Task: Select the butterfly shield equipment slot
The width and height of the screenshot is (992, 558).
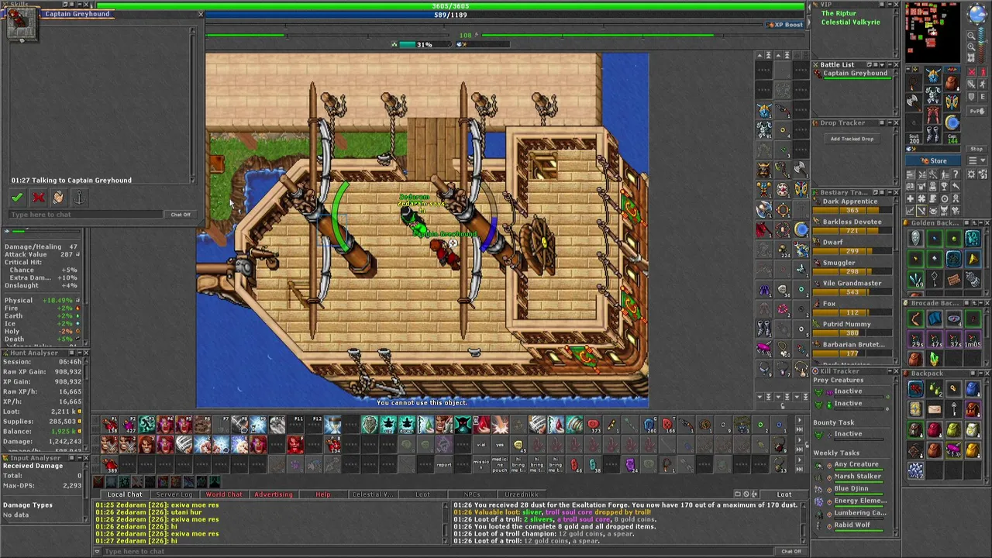Action: coord(952,102)
